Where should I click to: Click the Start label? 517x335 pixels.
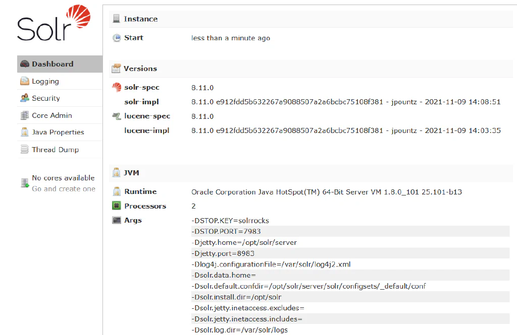point(133,38)
